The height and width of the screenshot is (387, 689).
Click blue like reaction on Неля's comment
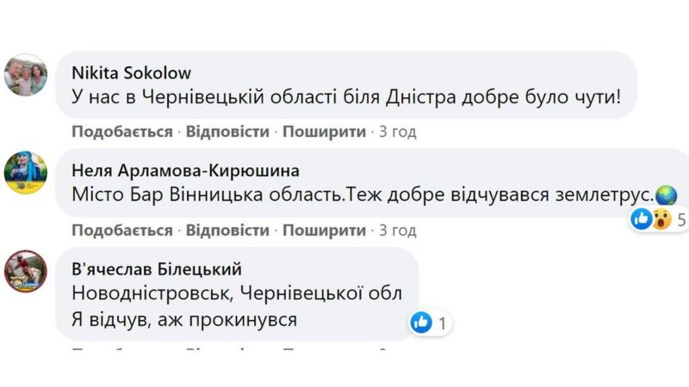(x=642, y=219)
